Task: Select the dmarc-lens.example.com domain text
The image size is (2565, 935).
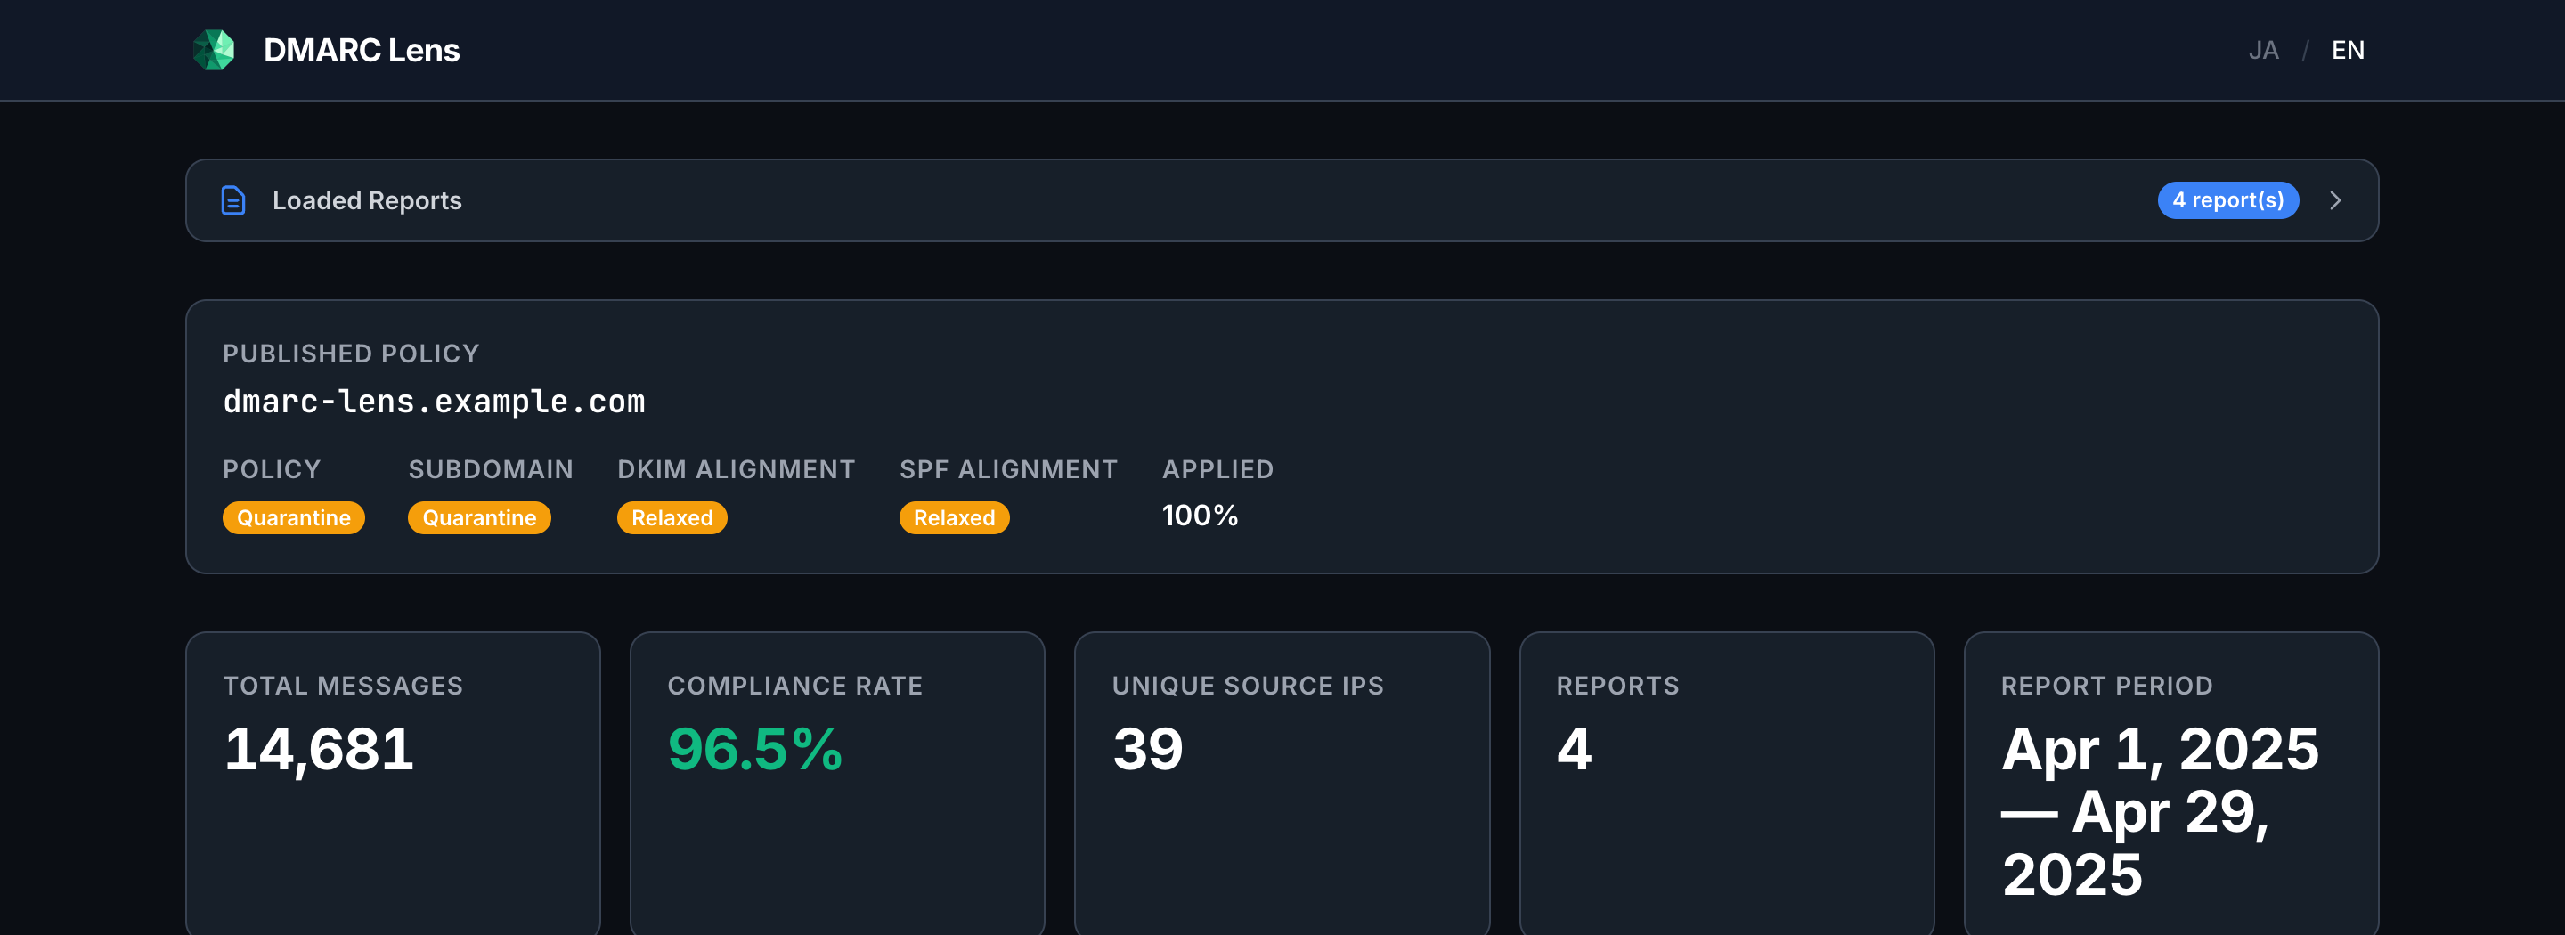Action: click(x=434, y=402)
